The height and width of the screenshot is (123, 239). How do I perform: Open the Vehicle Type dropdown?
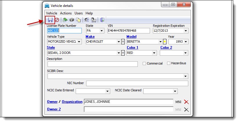pyautogui.click(x=79, y=42)
